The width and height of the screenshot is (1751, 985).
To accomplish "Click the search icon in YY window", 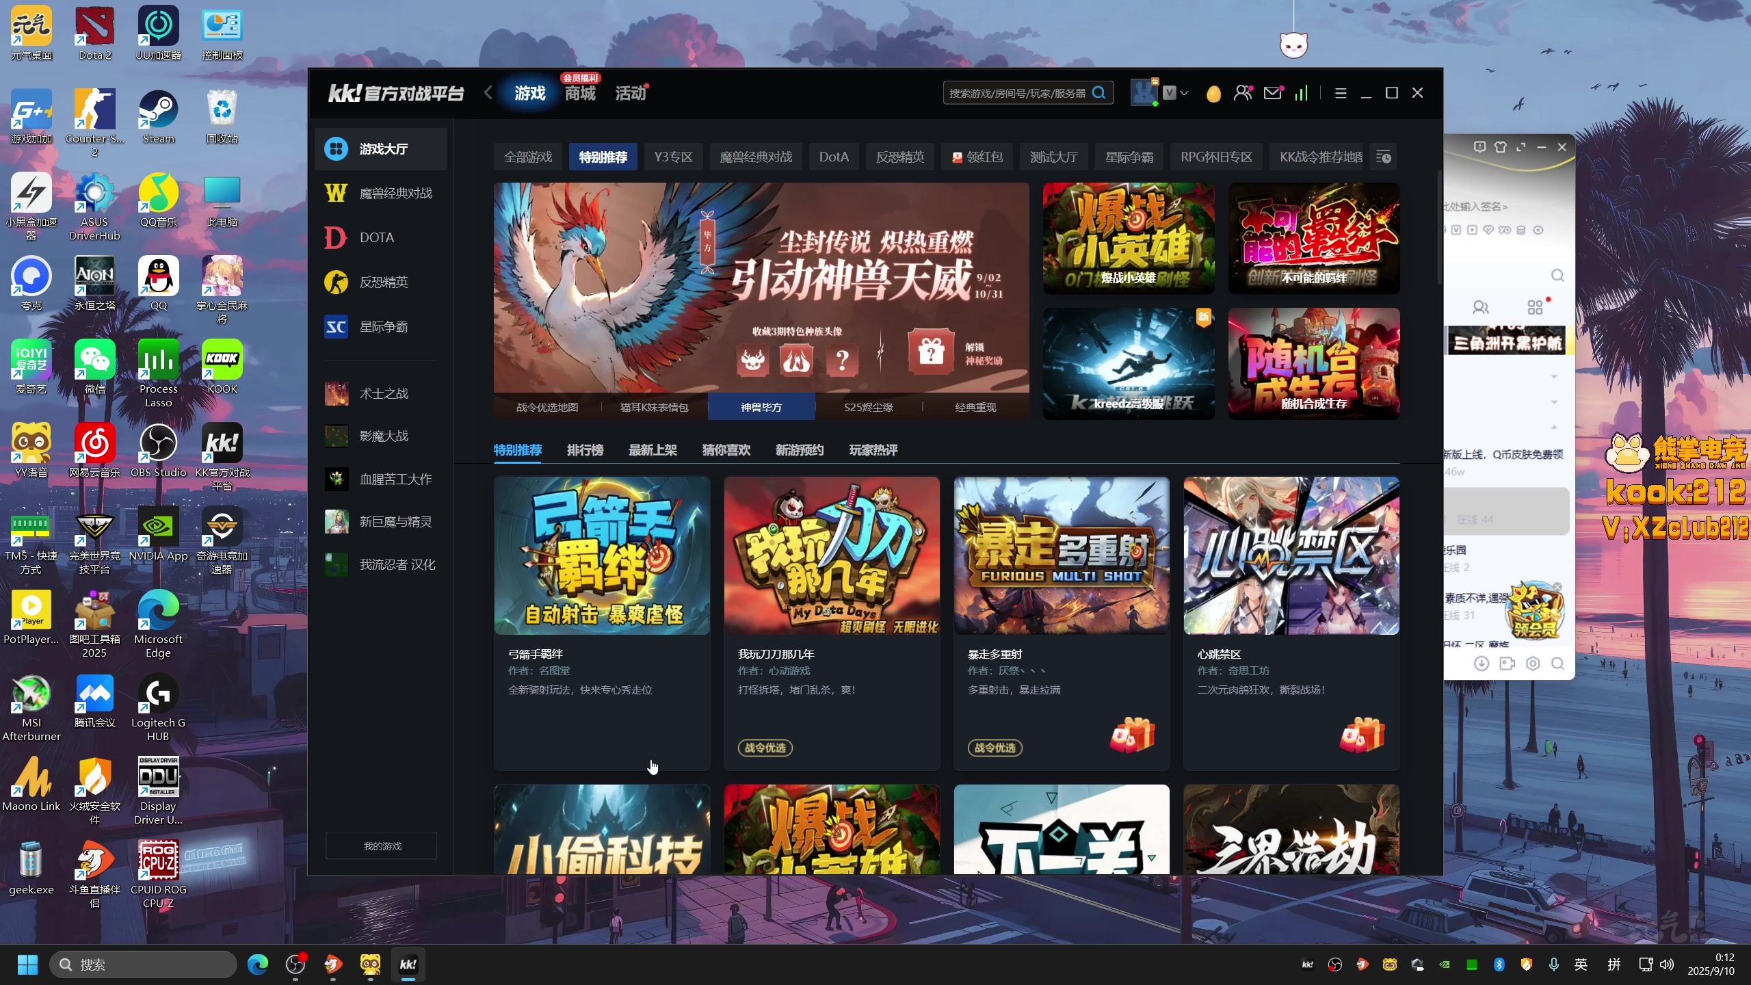I will coord(1557,275).
